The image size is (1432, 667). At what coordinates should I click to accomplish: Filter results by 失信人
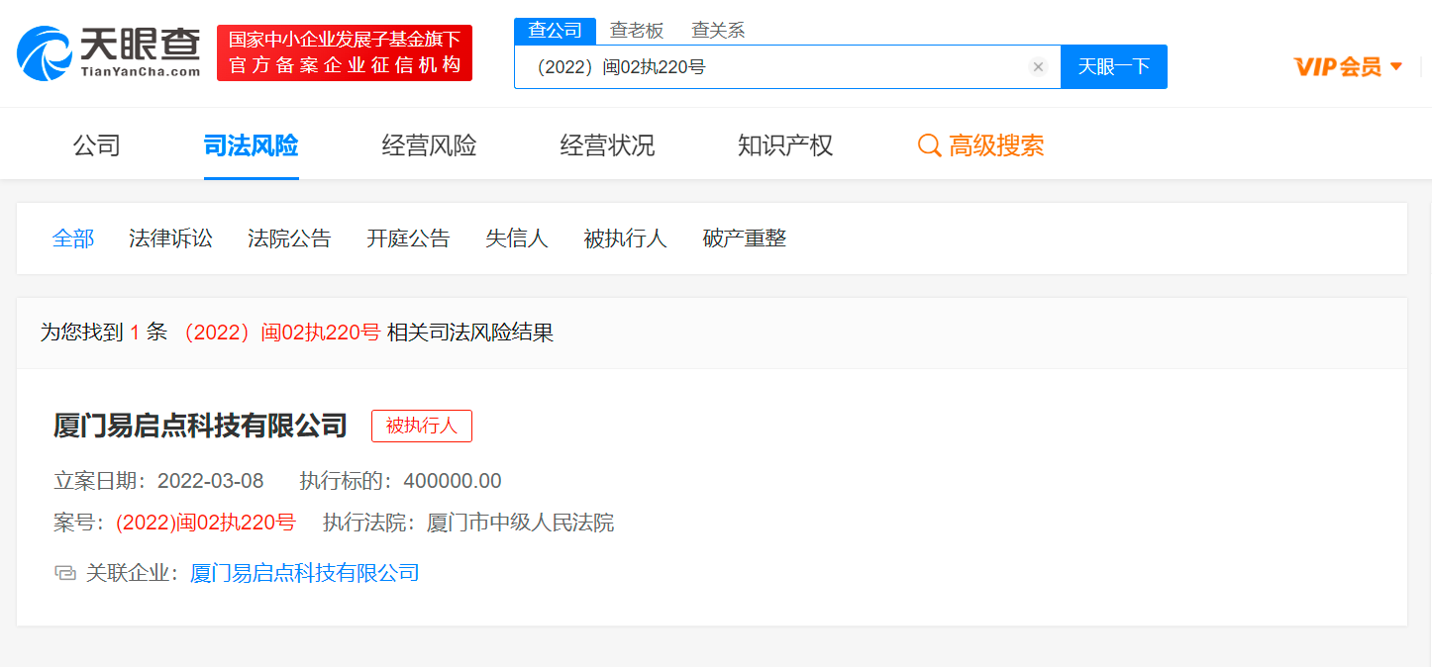516,238
